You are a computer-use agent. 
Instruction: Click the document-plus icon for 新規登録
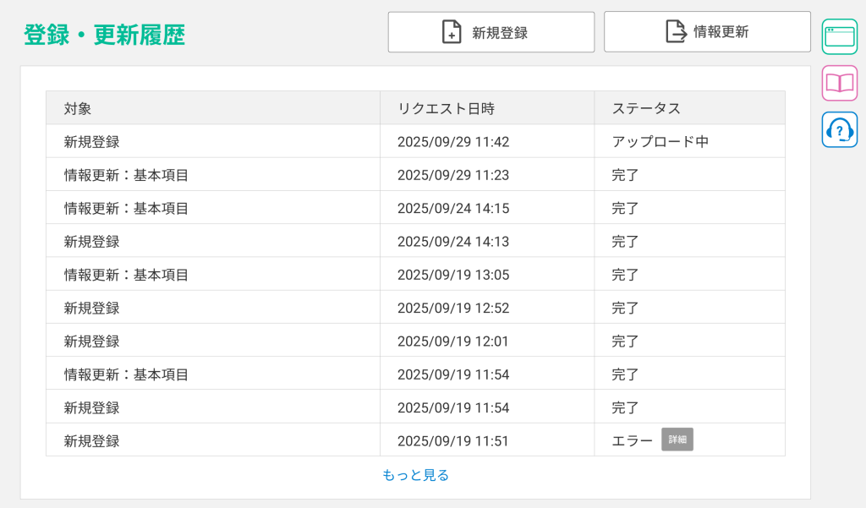point(452,32)
